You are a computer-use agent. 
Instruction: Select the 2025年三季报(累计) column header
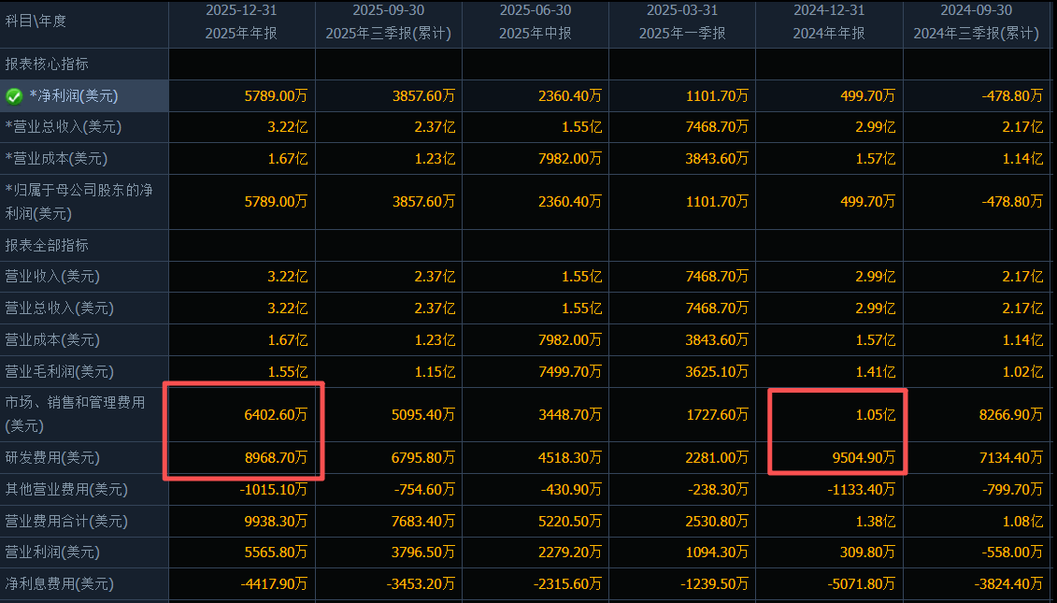click(388, 22)
